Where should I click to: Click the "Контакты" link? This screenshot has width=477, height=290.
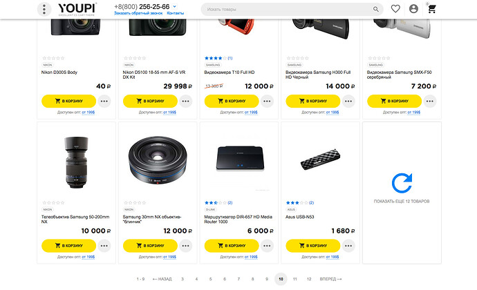coord(176,14)
